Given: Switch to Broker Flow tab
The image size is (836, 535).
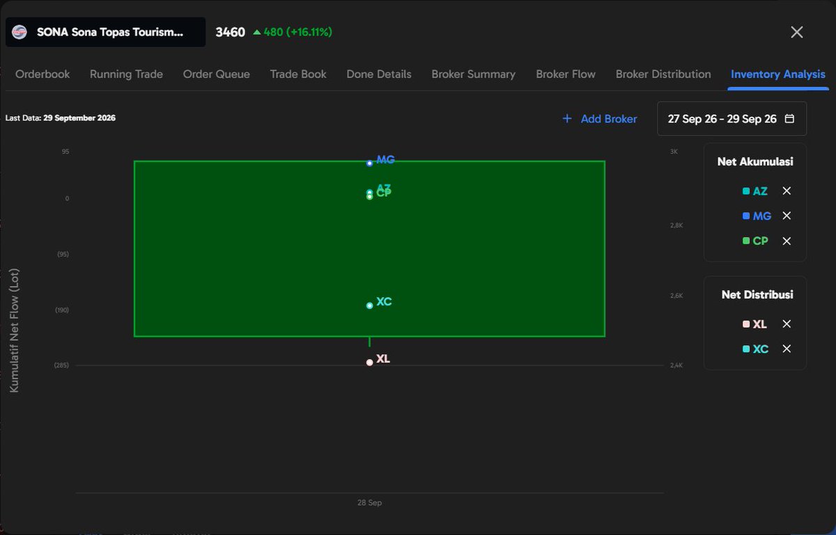Looking at the screenshot, I should click(x=566, y=74).
